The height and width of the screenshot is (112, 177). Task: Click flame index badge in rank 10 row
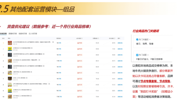[x=80, y=97]
